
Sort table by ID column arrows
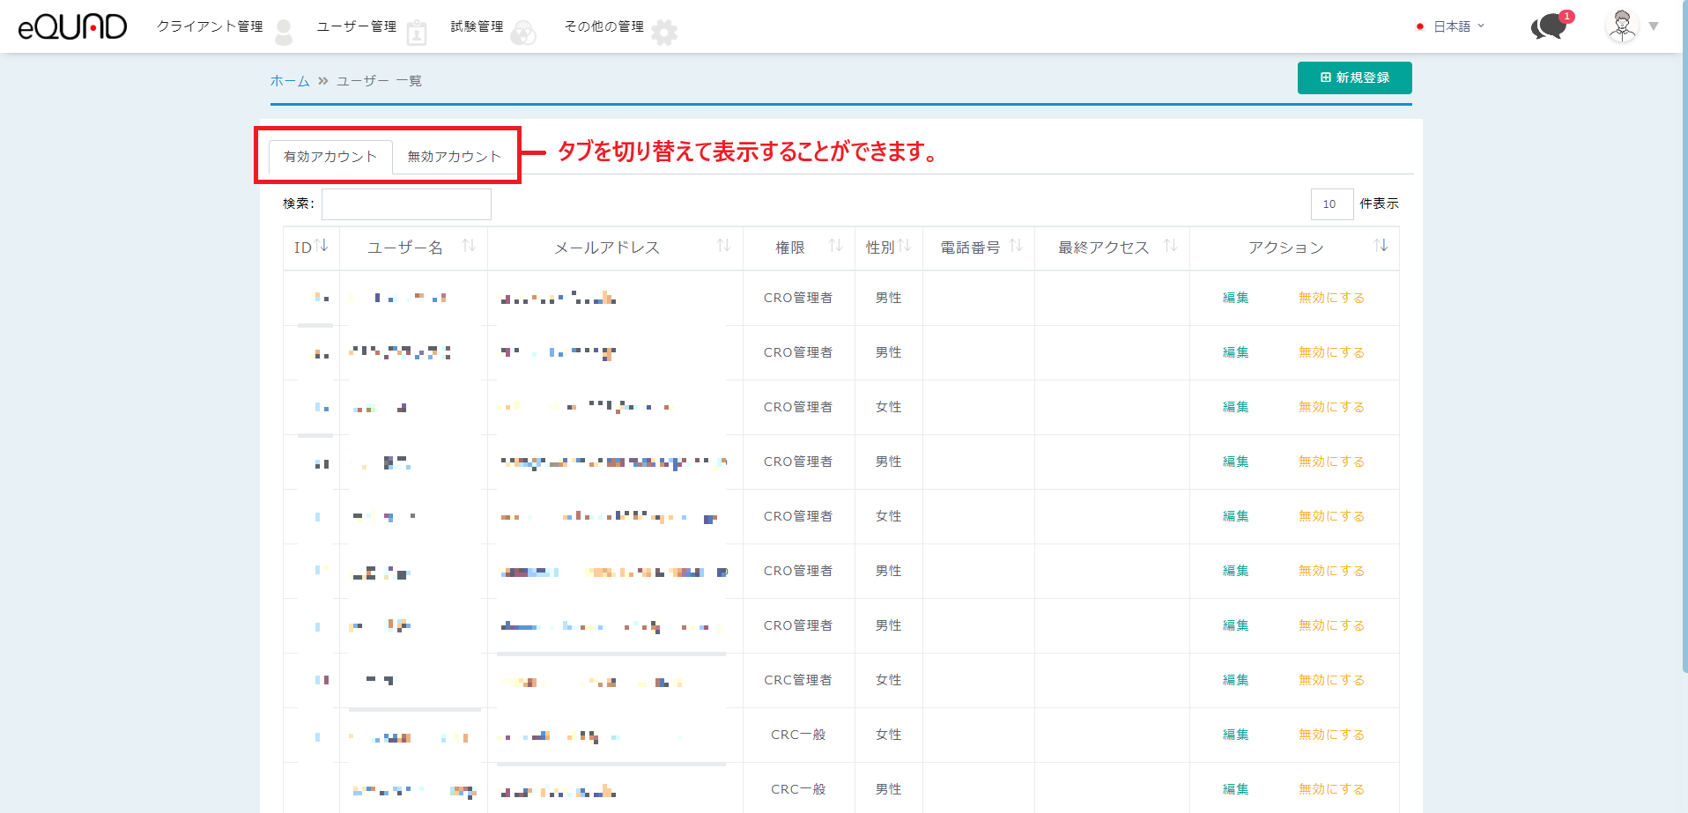tap(322, 246)
